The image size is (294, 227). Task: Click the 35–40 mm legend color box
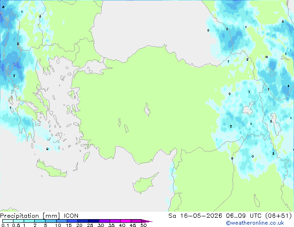[115, 221]
